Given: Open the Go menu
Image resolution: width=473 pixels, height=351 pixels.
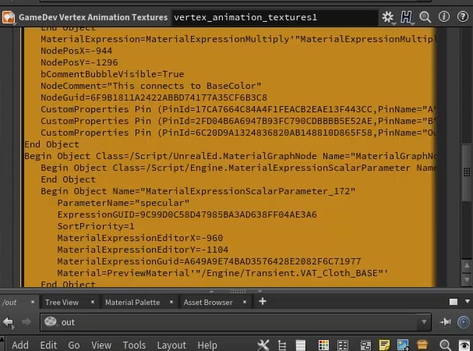Looking at the screenshot, I should pyautogui.click(x=74, y=345).
